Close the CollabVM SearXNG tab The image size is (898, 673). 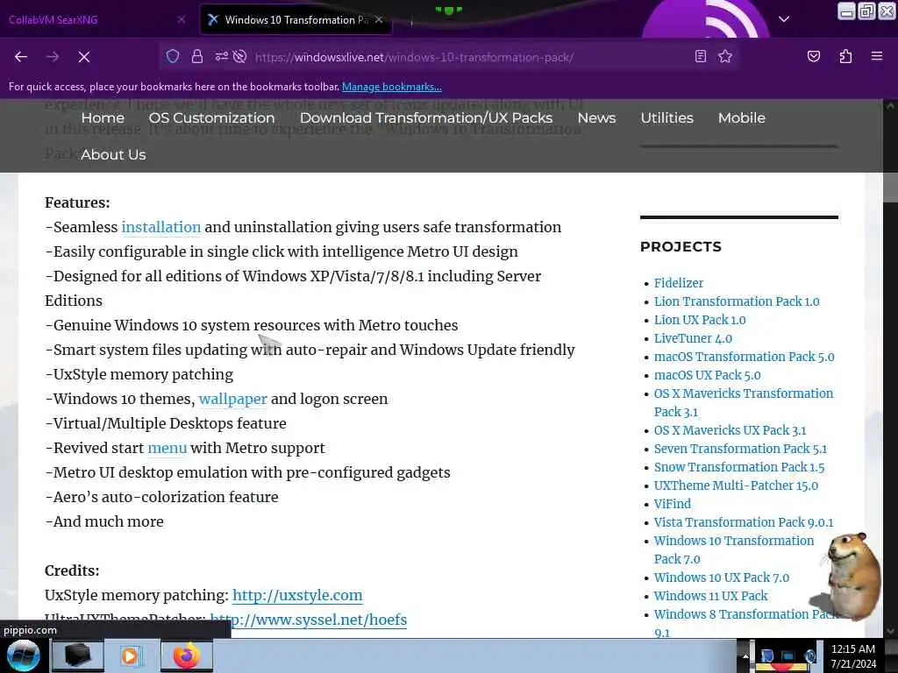coord(182,19)
